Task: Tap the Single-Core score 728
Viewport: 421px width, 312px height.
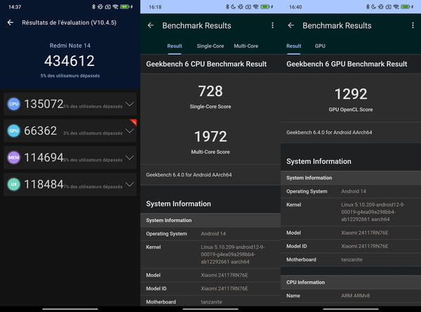Action: 210,91
